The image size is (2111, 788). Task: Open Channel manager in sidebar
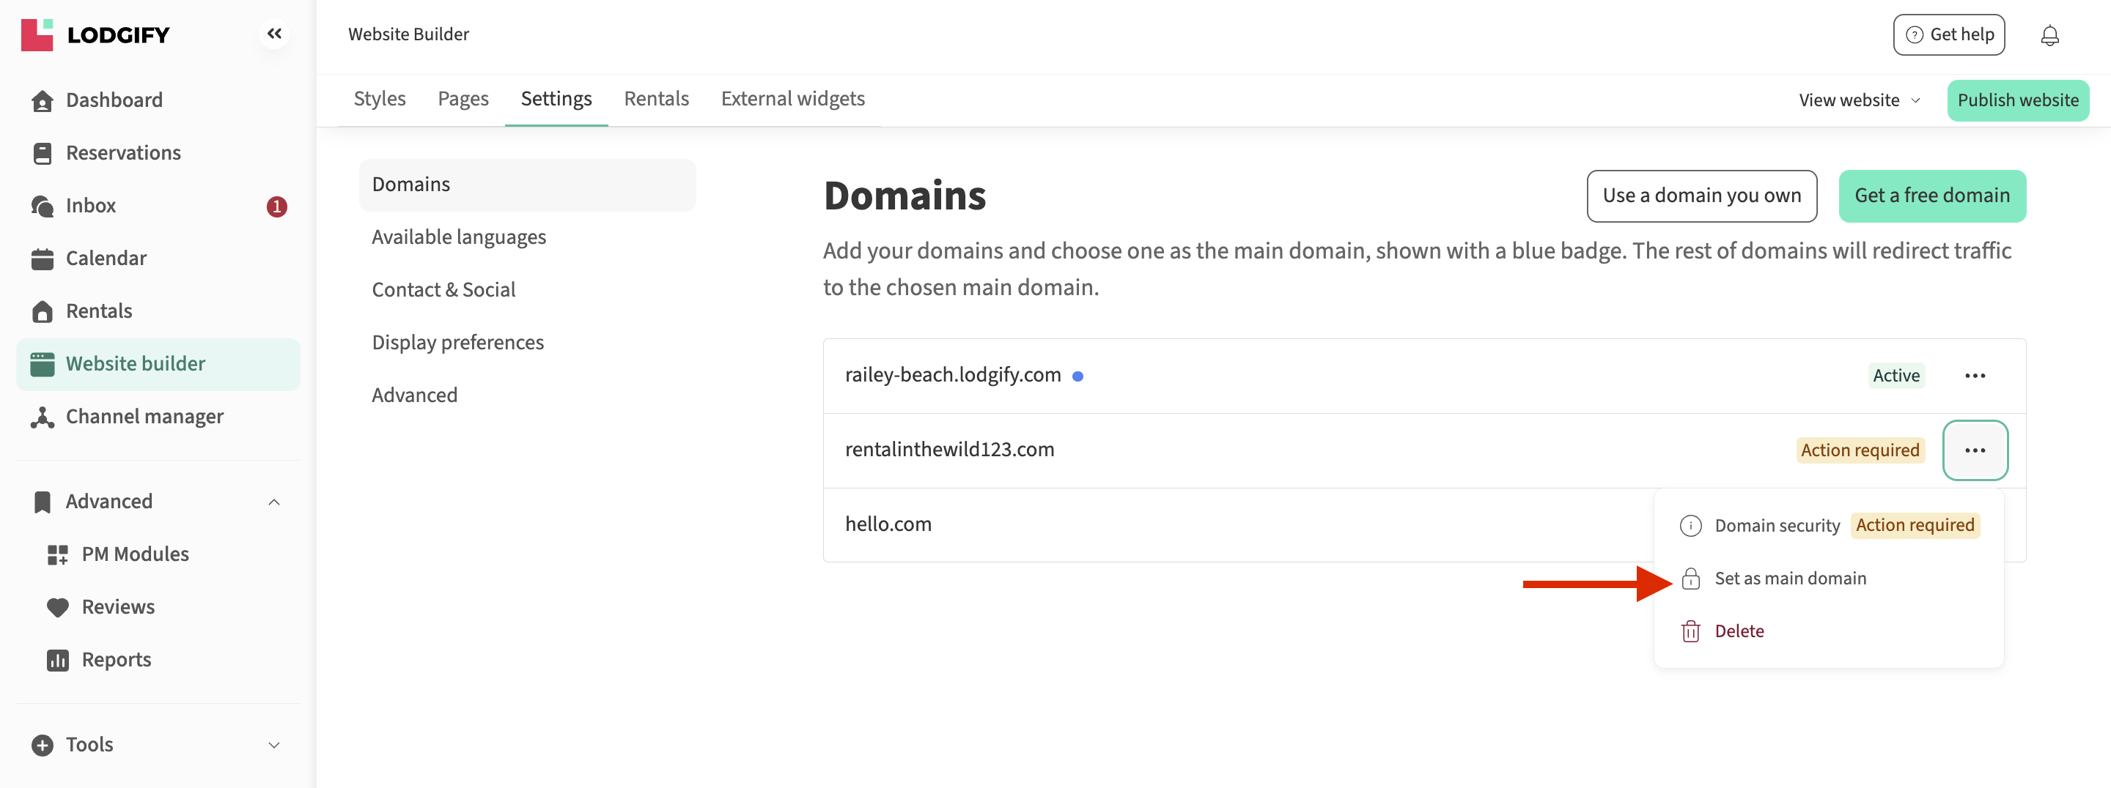[144, 416]
